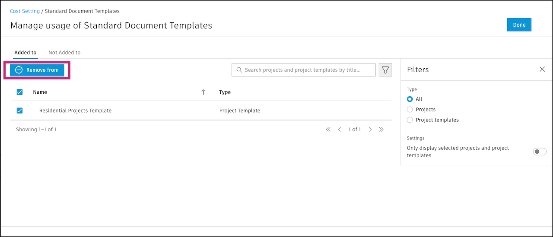
Task: Click the filter funnel icon
Action: (385, 70)
